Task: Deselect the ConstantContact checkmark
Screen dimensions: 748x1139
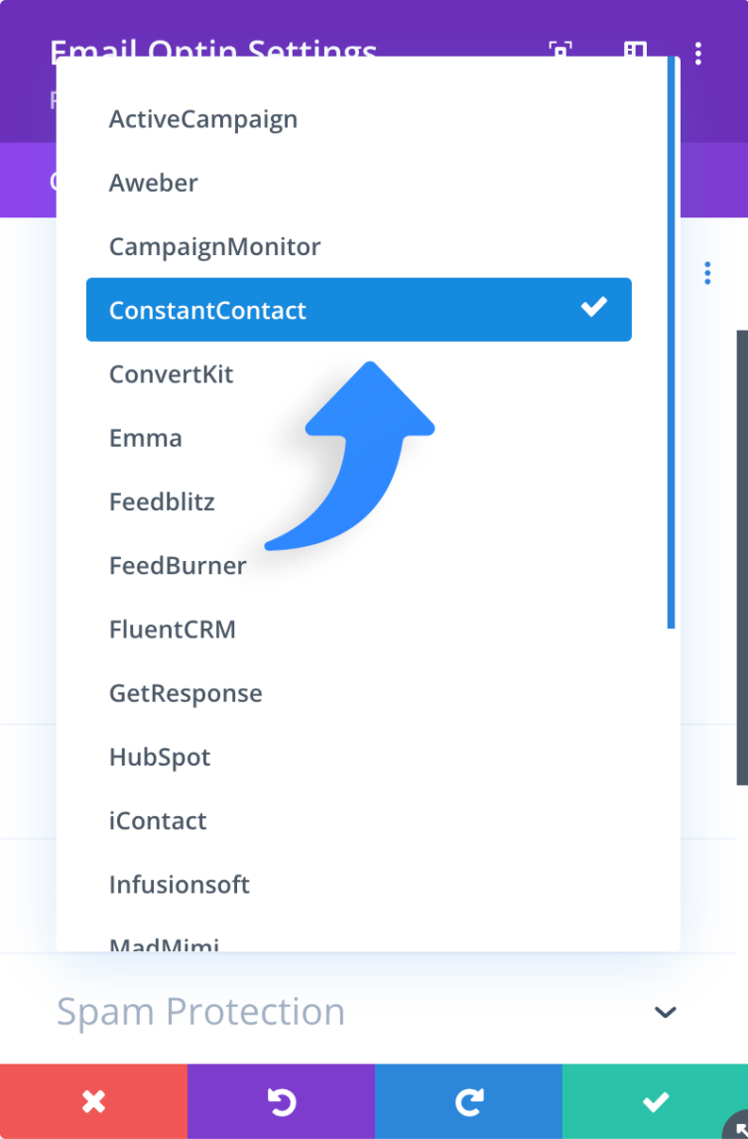Action: [593, 309]
